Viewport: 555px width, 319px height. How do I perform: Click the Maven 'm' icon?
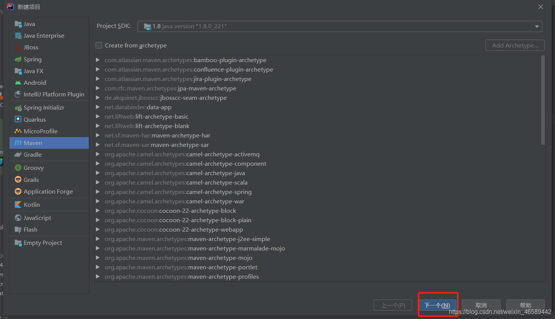18,143
